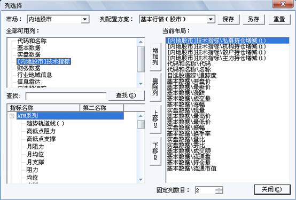The height and width of the screenshot is (200, 296).
Task: Select 高低点阻力 indicator
Action: tap(41, 131)
